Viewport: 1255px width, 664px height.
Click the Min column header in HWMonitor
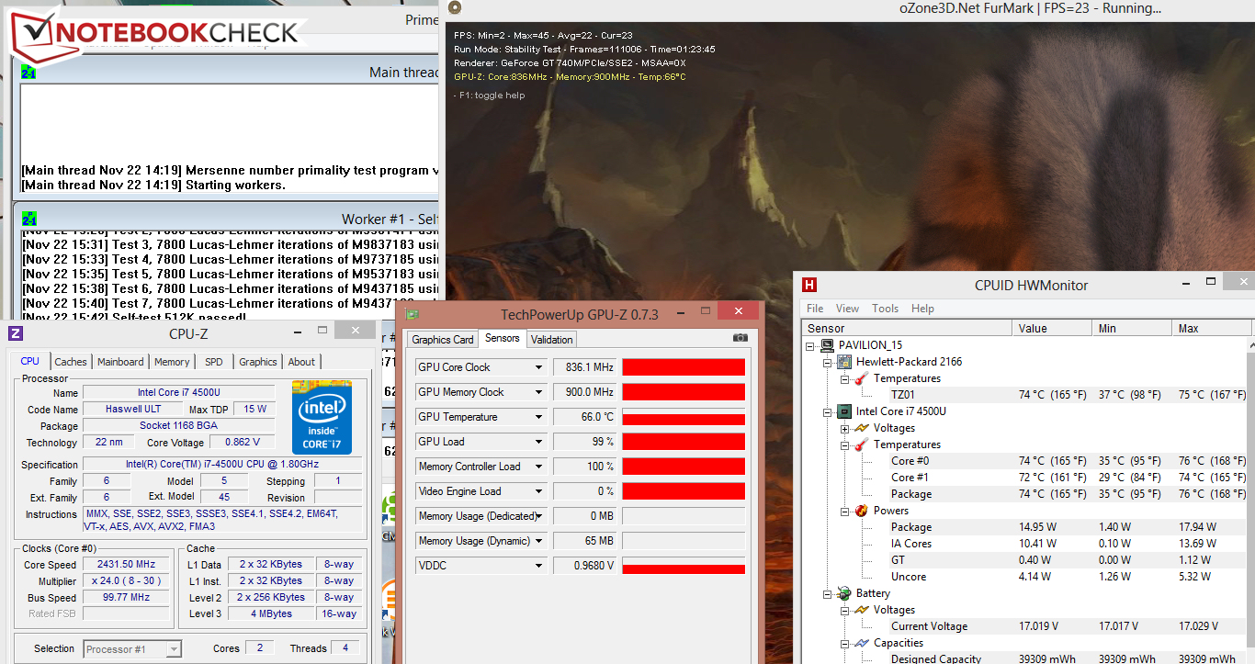1133,329
